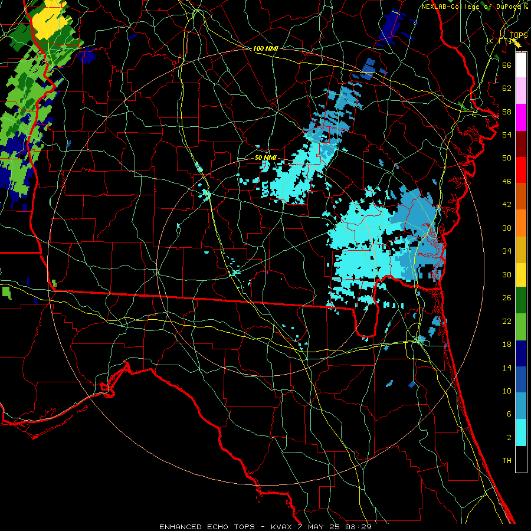Image resolution: width=531 pixels, height=531 pixels.
Task: Click the "50 NMI" range ring label
Action: [x=265, y=158]
